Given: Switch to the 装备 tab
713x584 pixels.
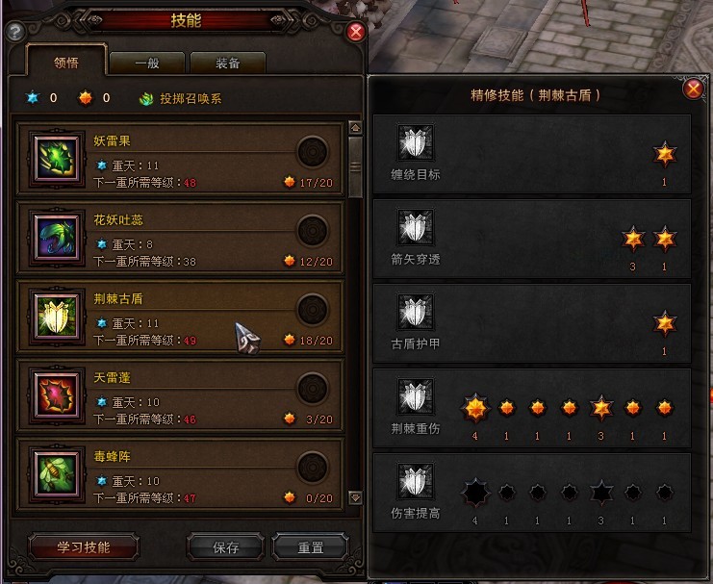Looking at the screenshot, I should pos(228,63).
